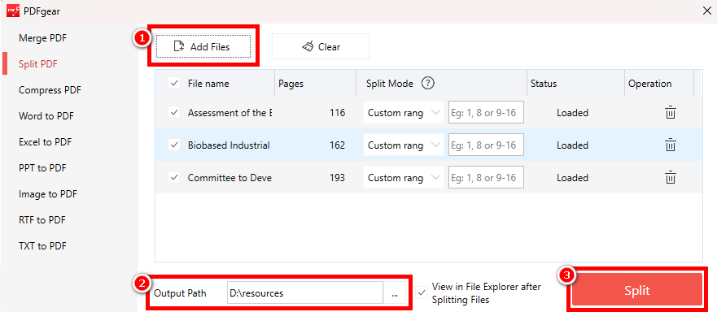Delete the Biobased Industrial file row
Viewport: 717px width, 312px height.
click(x=670, y=145)
